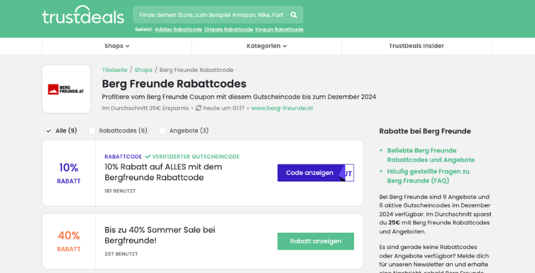This screenshot has height=273, width=535.
Task: Click the Bergfreunde.at store logo
Action: (66, 89)
